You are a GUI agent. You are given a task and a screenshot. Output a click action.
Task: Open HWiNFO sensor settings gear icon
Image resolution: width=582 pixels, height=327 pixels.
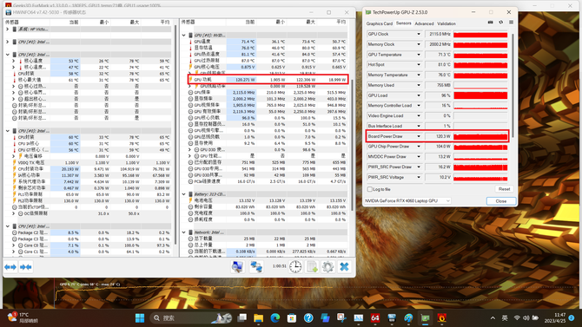click(x=328, y=266)
